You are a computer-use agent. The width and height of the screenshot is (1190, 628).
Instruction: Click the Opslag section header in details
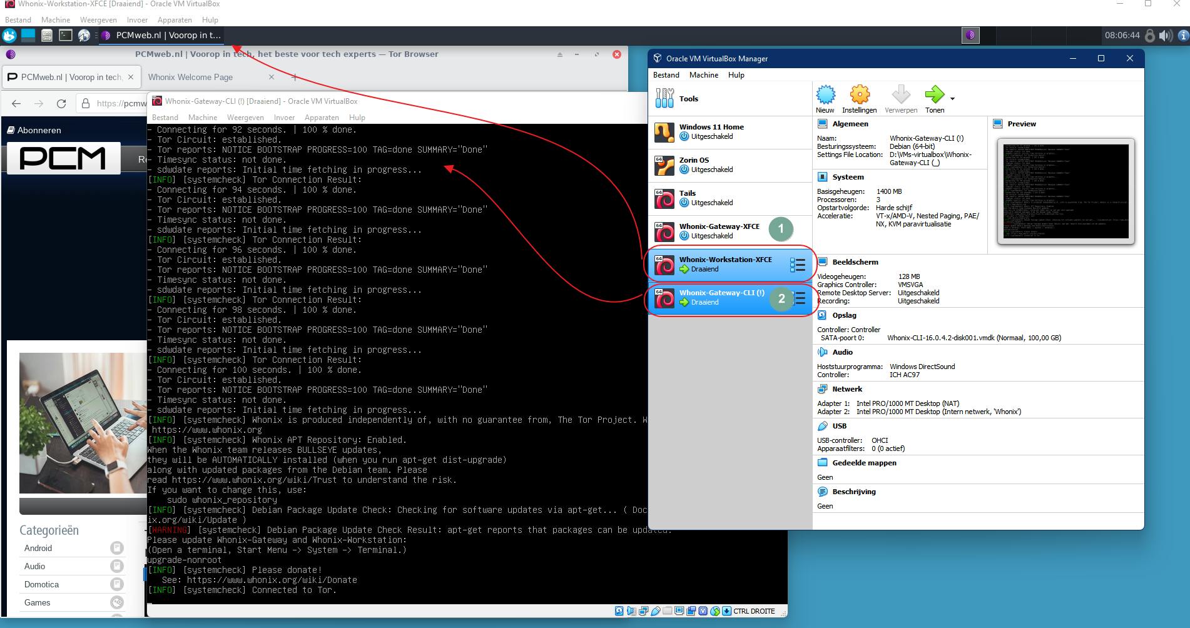pyautogui.click(x=844, y=315)
